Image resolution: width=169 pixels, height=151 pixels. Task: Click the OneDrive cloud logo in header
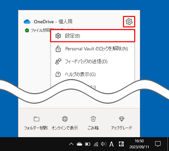(x=27, y=22)
